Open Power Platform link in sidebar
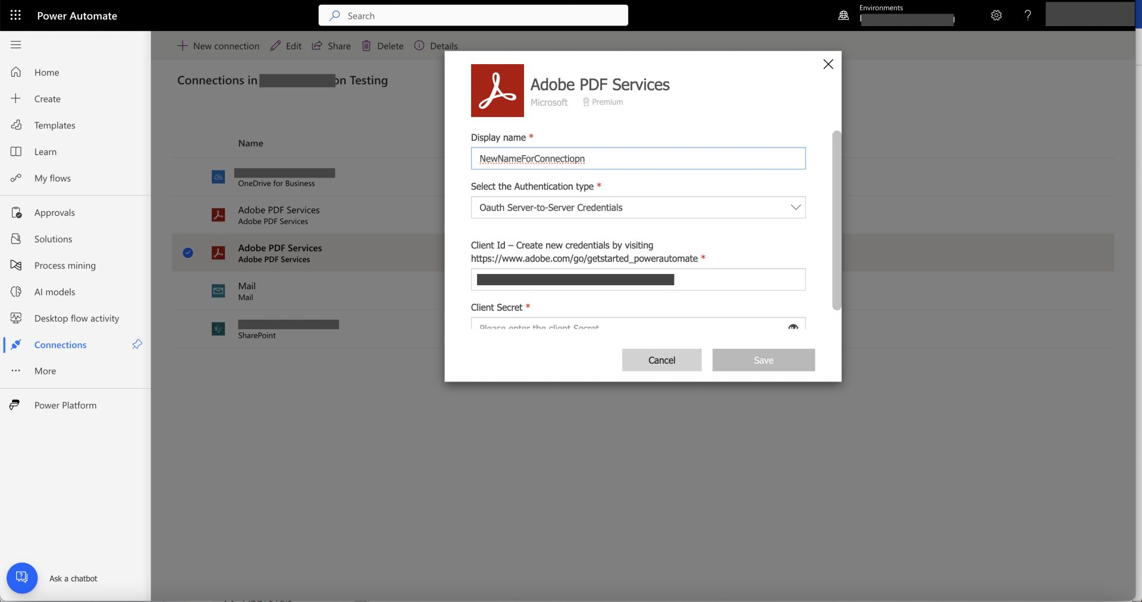Screen dimensions: 1142x602 65,405
